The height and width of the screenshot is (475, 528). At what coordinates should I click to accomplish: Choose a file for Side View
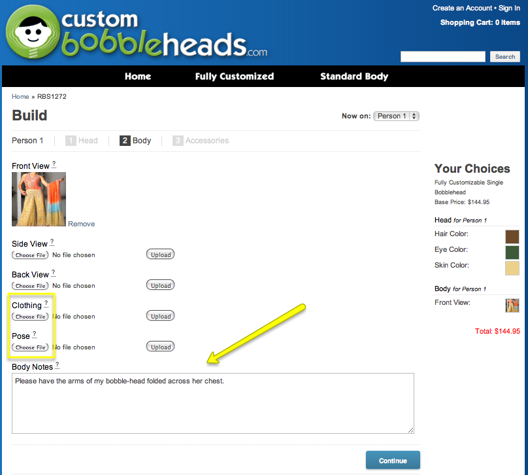click(31, 255)
